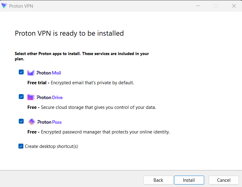The image size is (242, 187).
Task: Close the installer using the X button
Action: [233, 6]
